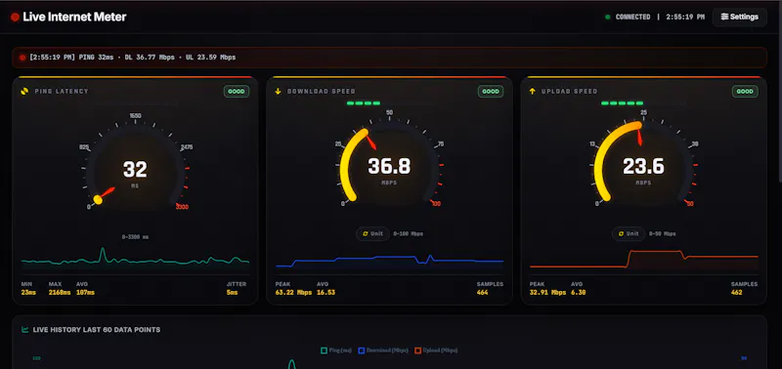Click the ping MAX value 2168ms

tap(60, 293)
